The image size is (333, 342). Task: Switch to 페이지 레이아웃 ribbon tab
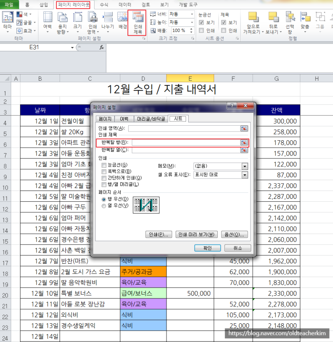74,5
